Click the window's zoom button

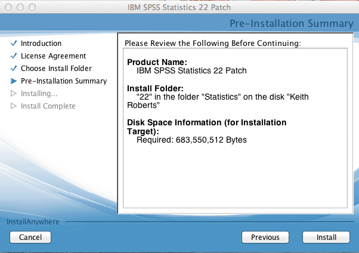click(32, 7)
